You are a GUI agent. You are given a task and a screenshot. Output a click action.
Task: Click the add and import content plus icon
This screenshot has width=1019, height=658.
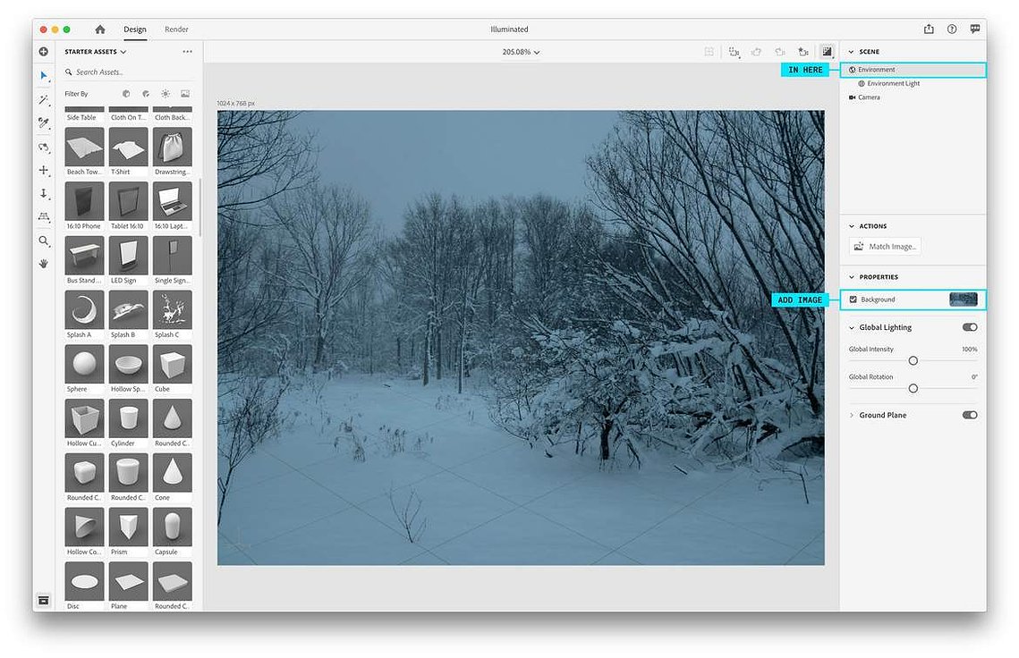[x=44, y=51]
